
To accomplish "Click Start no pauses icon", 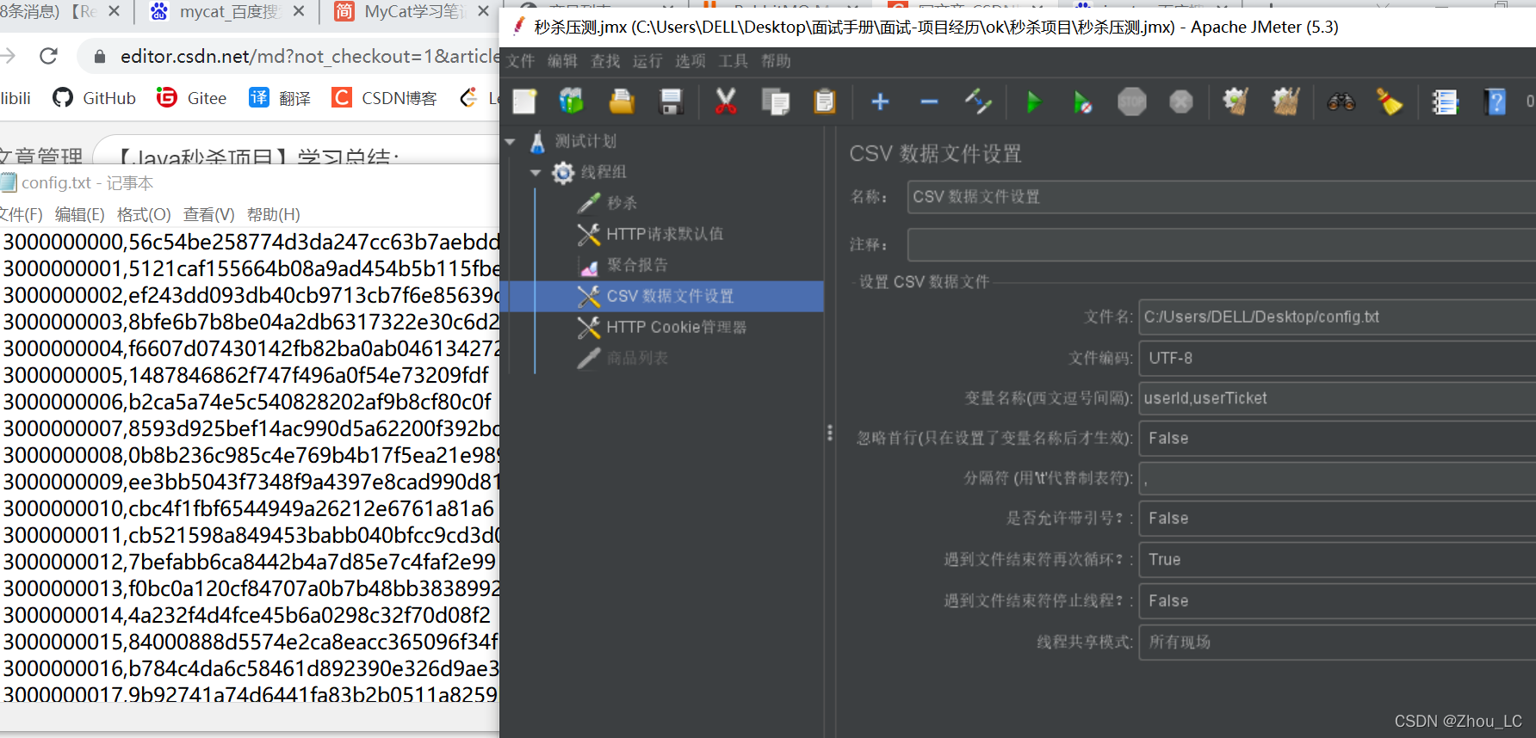I will 1082,101.
